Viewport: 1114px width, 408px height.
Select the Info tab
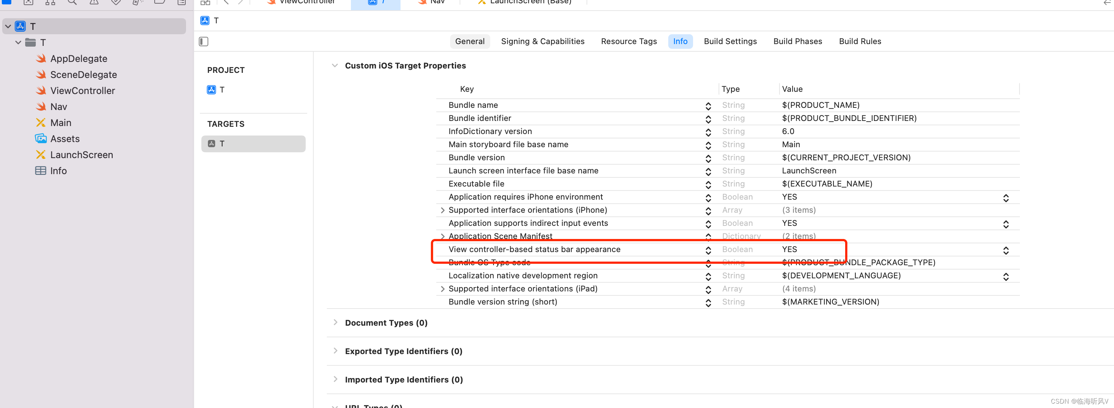point(680,42)
